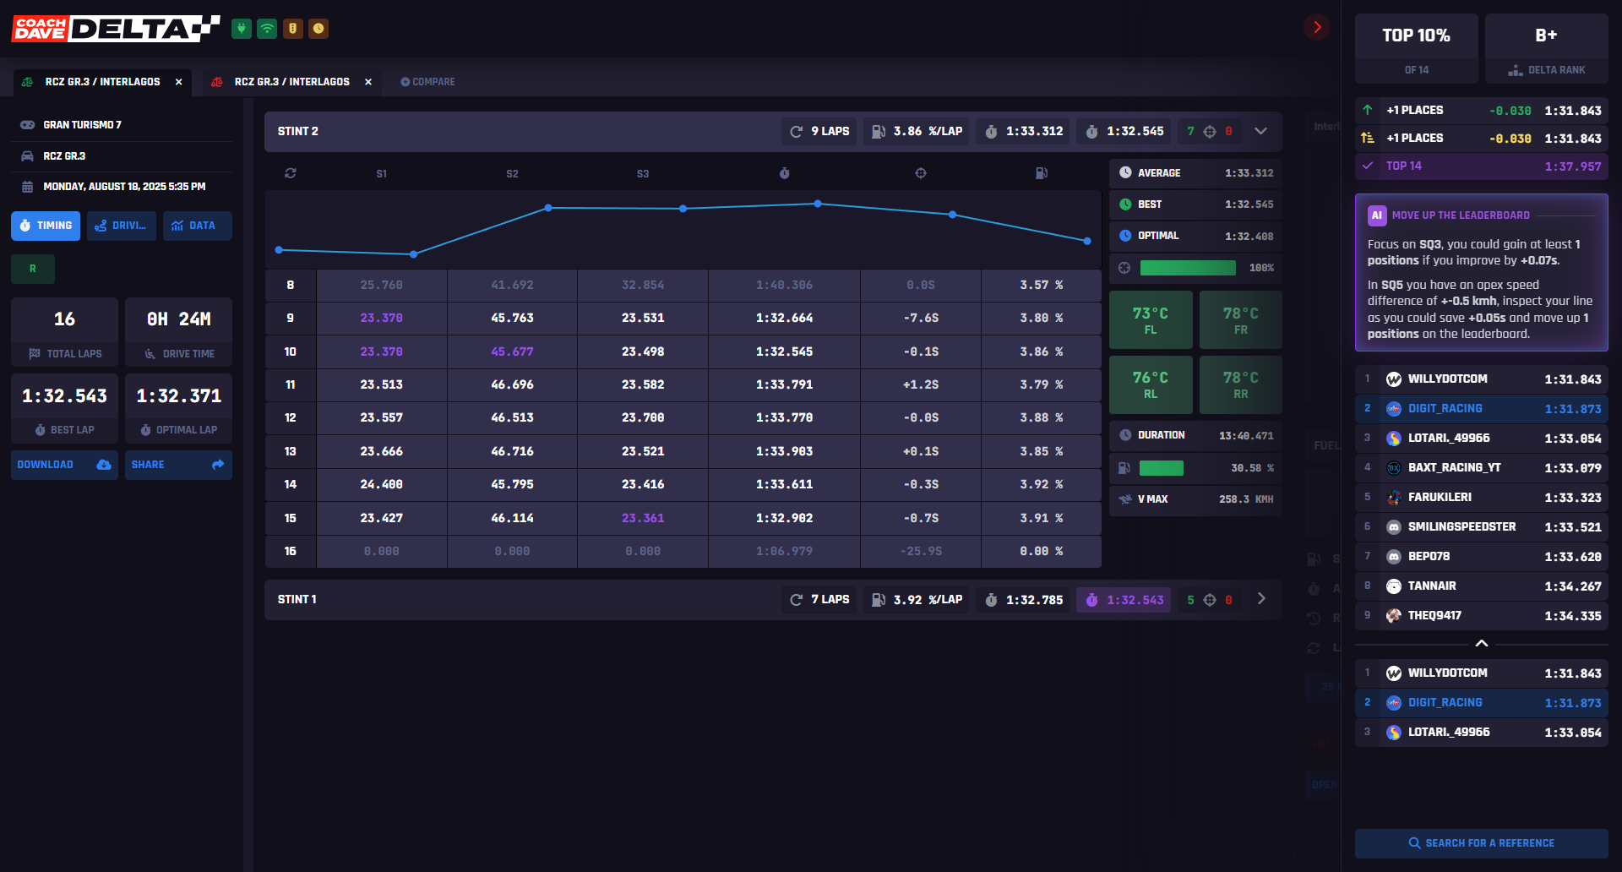The width and height of the screenshot is (1622, 872).
Task: Share the session
Action: (x=178, y=465)
